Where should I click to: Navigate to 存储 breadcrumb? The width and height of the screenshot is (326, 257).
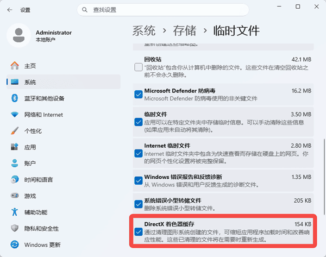tap(185, 31)
